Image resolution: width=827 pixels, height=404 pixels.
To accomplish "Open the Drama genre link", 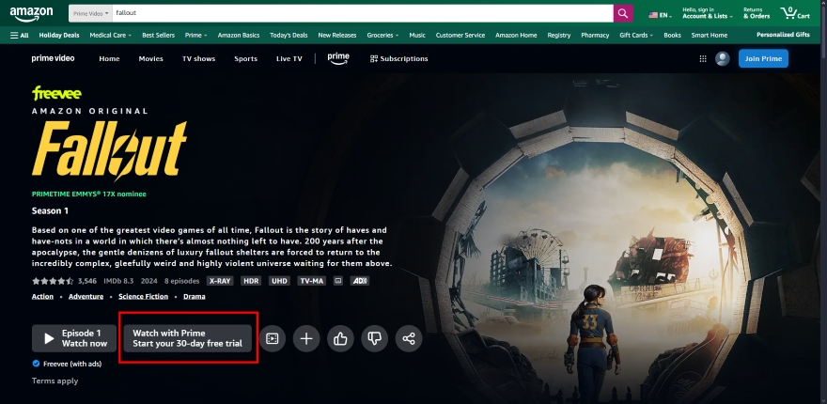I will (x=195, y=296).
